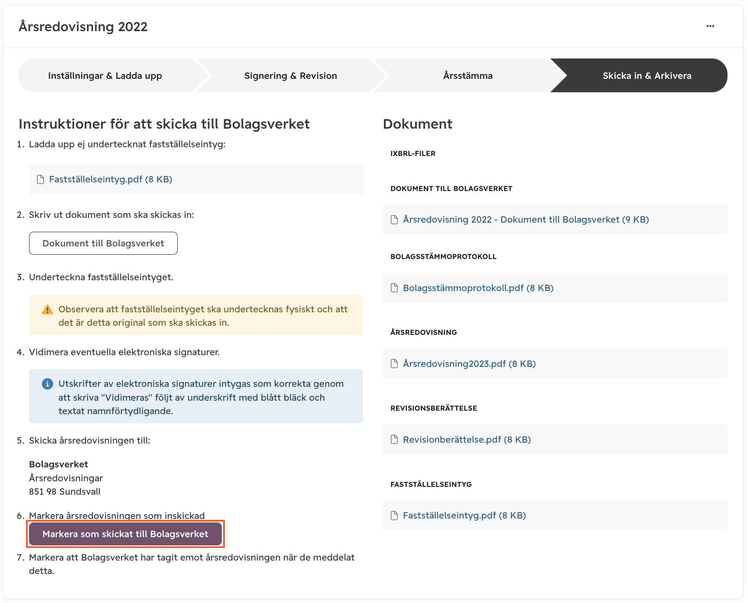This screenshot has height=603, width=747.
Task: Open Fastställelseintyg.pdf link in step 1
Action: [x=110, y=179]
